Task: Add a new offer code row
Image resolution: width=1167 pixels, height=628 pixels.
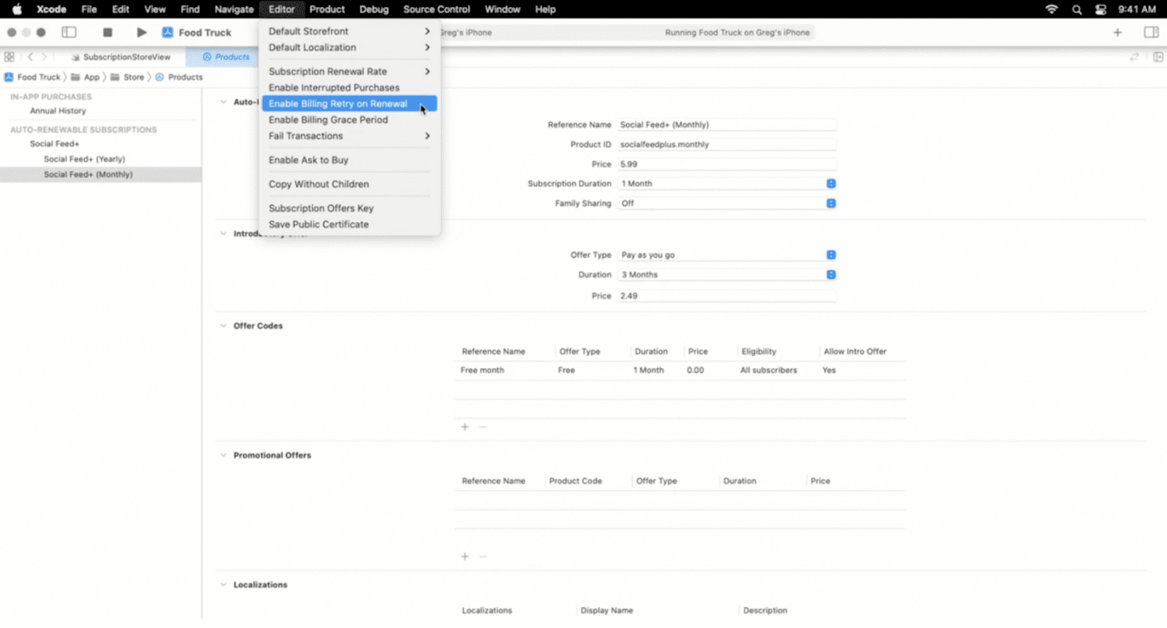Action: pos(464,427)
